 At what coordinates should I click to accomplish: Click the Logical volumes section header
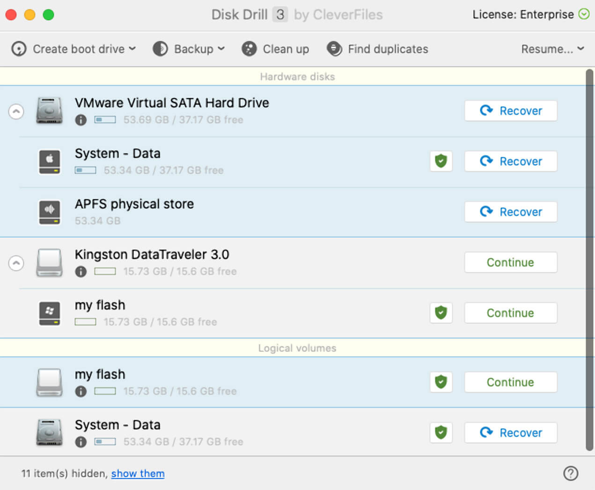297,348
